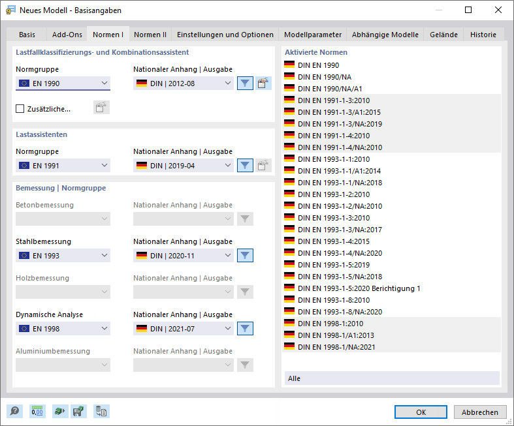
Task: Select DIN EN 1991-1-3:2010 list entry
Action: point(391,100)
